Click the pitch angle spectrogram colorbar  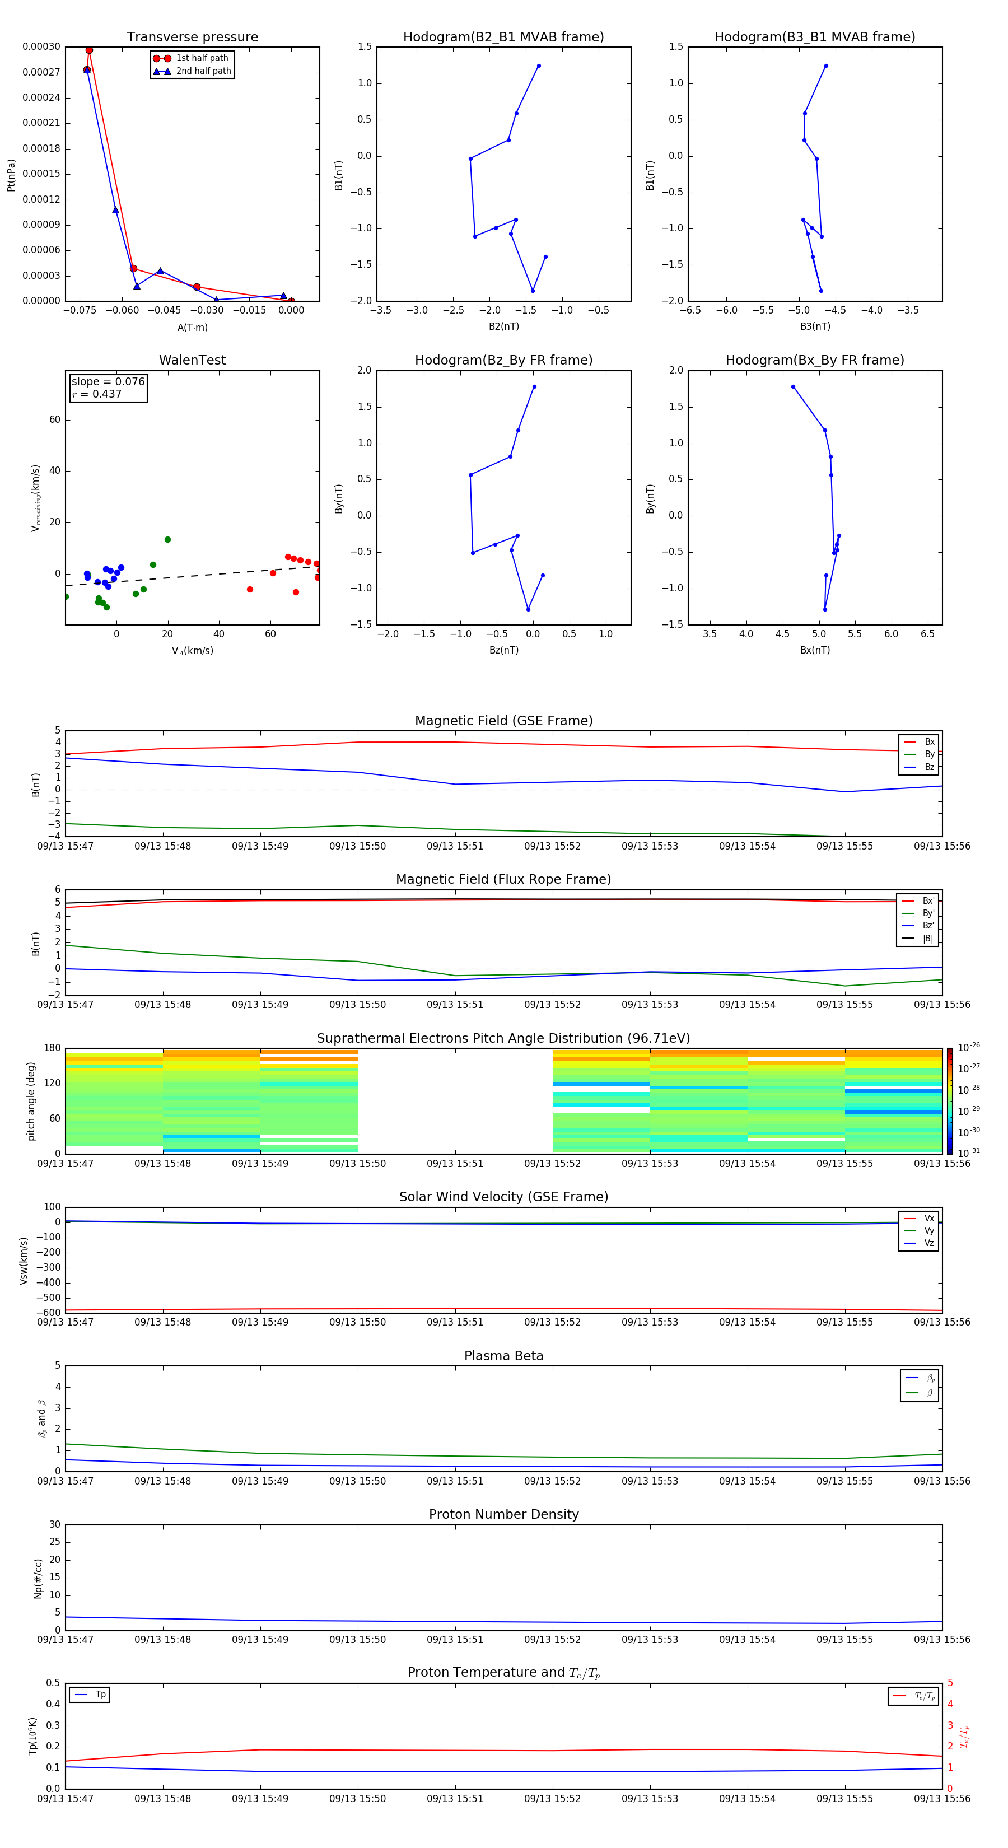click(950, 1100)
